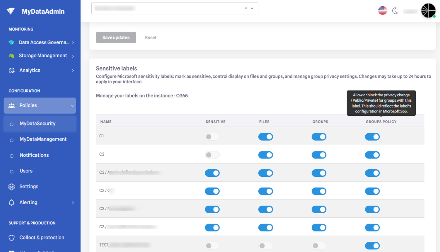Click the MyDataAdmin diamond logo icon
The image size is (440, 252).
click(11, 11)
